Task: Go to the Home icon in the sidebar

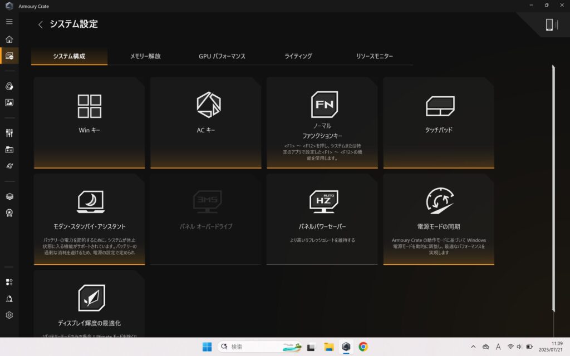Action: pyautogui.click(x=9, y=39)
